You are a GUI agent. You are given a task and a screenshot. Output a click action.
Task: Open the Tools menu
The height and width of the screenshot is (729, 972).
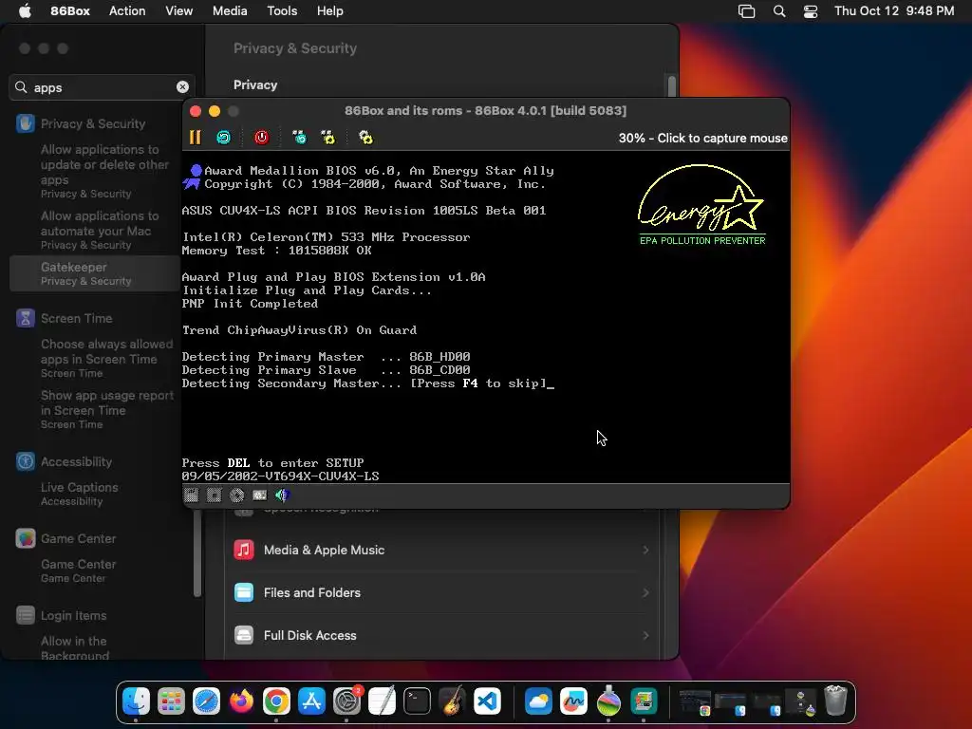point(282,10)
